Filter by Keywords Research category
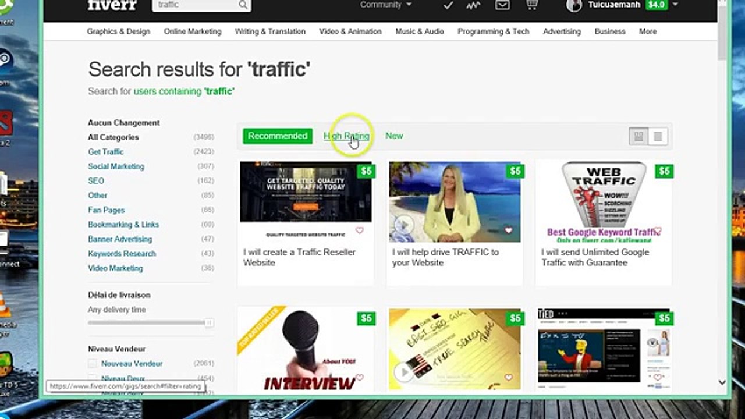Viewport: 745px width, 419px height. [x=122, y=254]
